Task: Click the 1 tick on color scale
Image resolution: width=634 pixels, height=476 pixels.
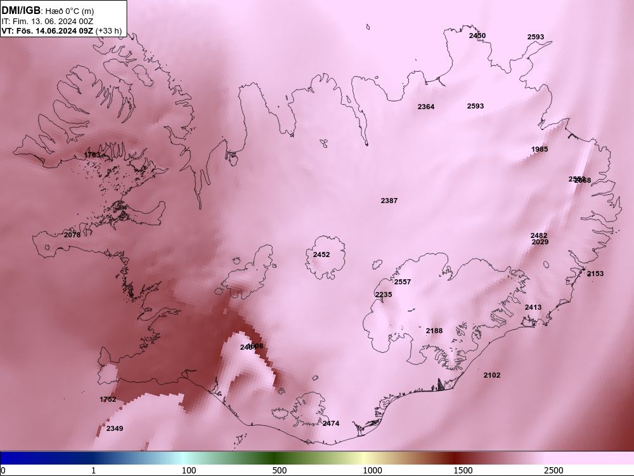Action: pyautogui.click(x=93, y=470)
